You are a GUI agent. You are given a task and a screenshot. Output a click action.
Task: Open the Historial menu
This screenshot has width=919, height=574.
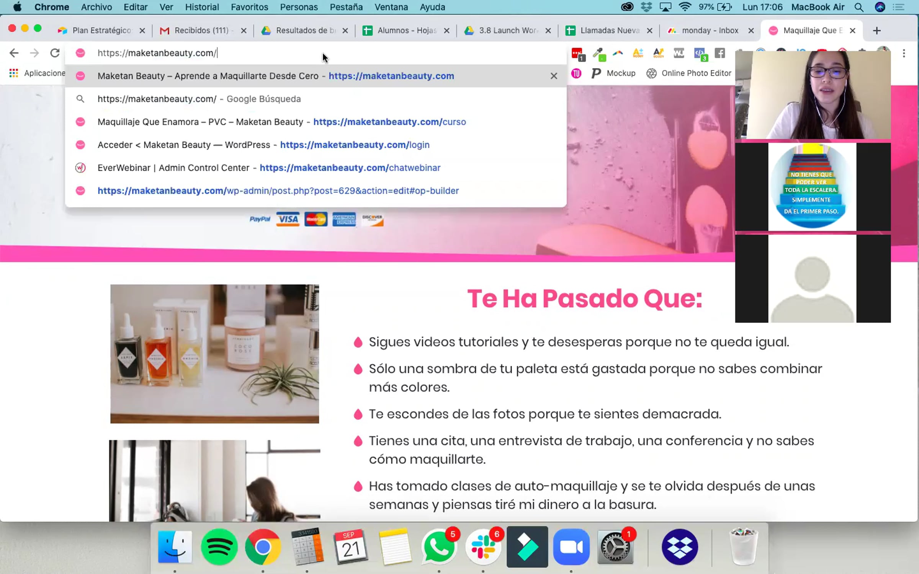(202, 7)
